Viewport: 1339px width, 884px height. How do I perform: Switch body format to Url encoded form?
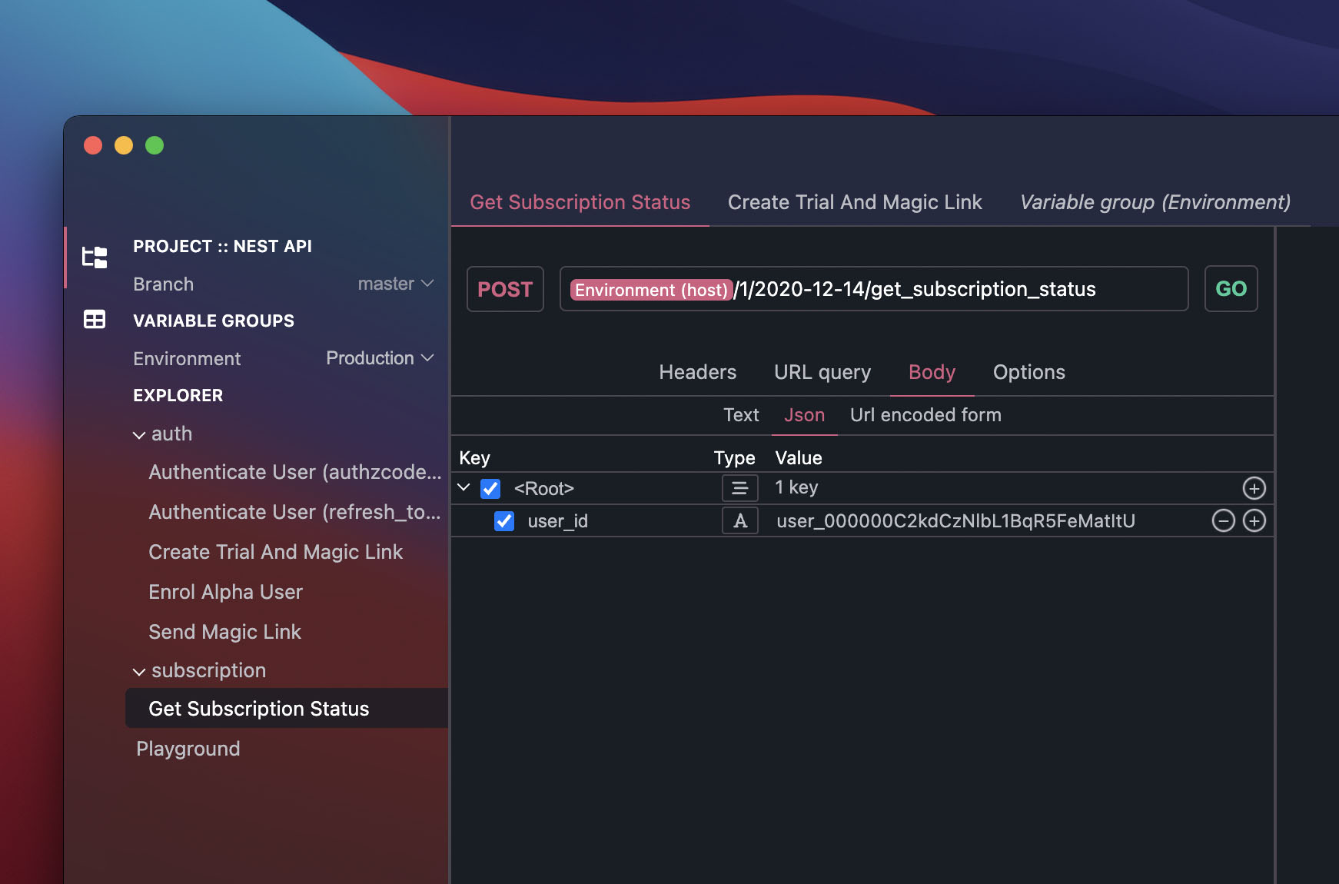(x=925, y=415)
